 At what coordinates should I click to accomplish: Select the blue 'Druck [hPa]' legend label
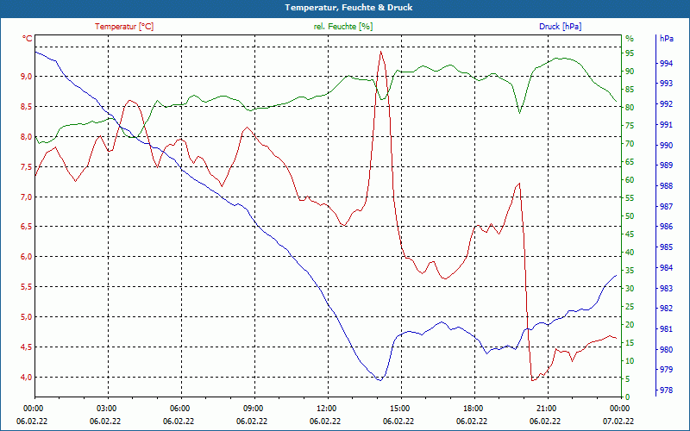[x=560, y=27]
